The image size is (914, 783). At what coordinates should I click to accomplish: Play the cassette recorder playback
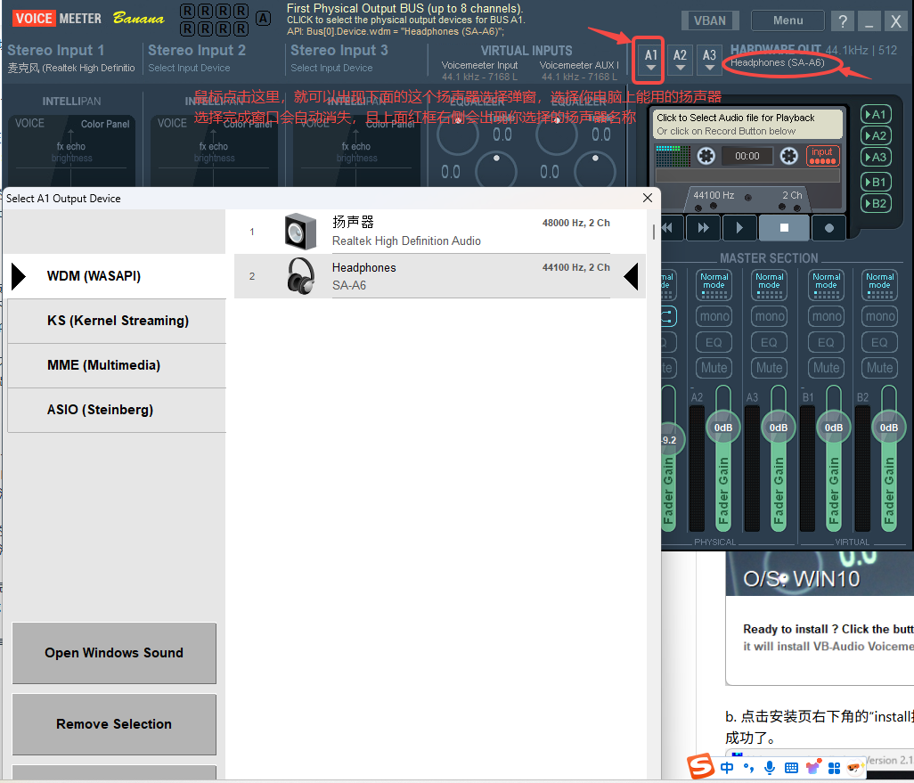(739, 227)
